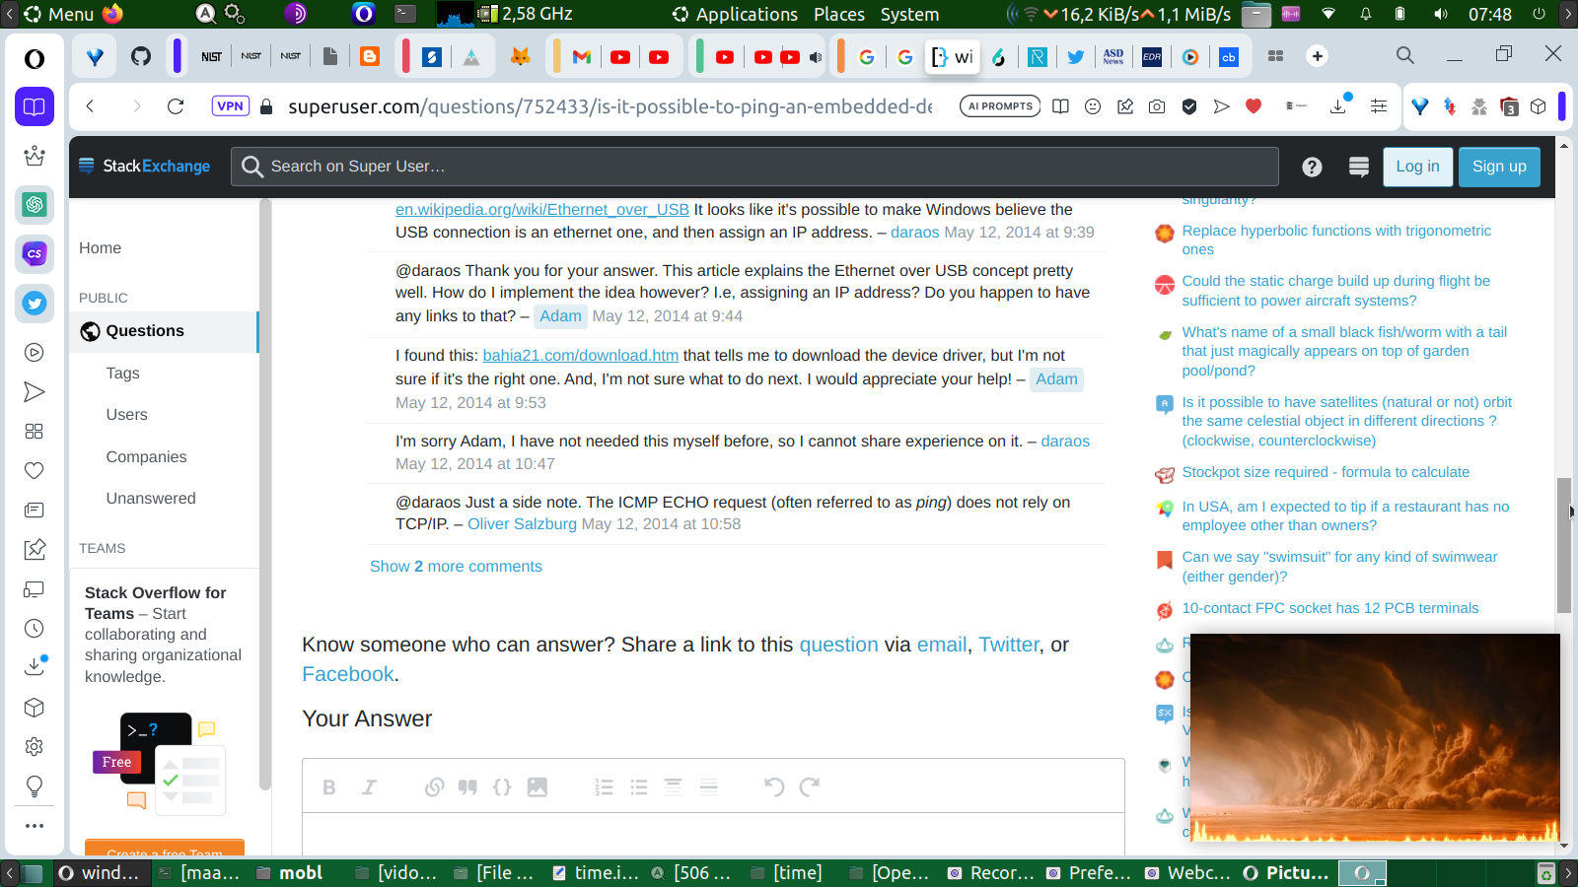Open the Stack Exchange site switcher icon
This screenshot has width=1578, height=887.
pyautogui.click(x=1359, y=167)
